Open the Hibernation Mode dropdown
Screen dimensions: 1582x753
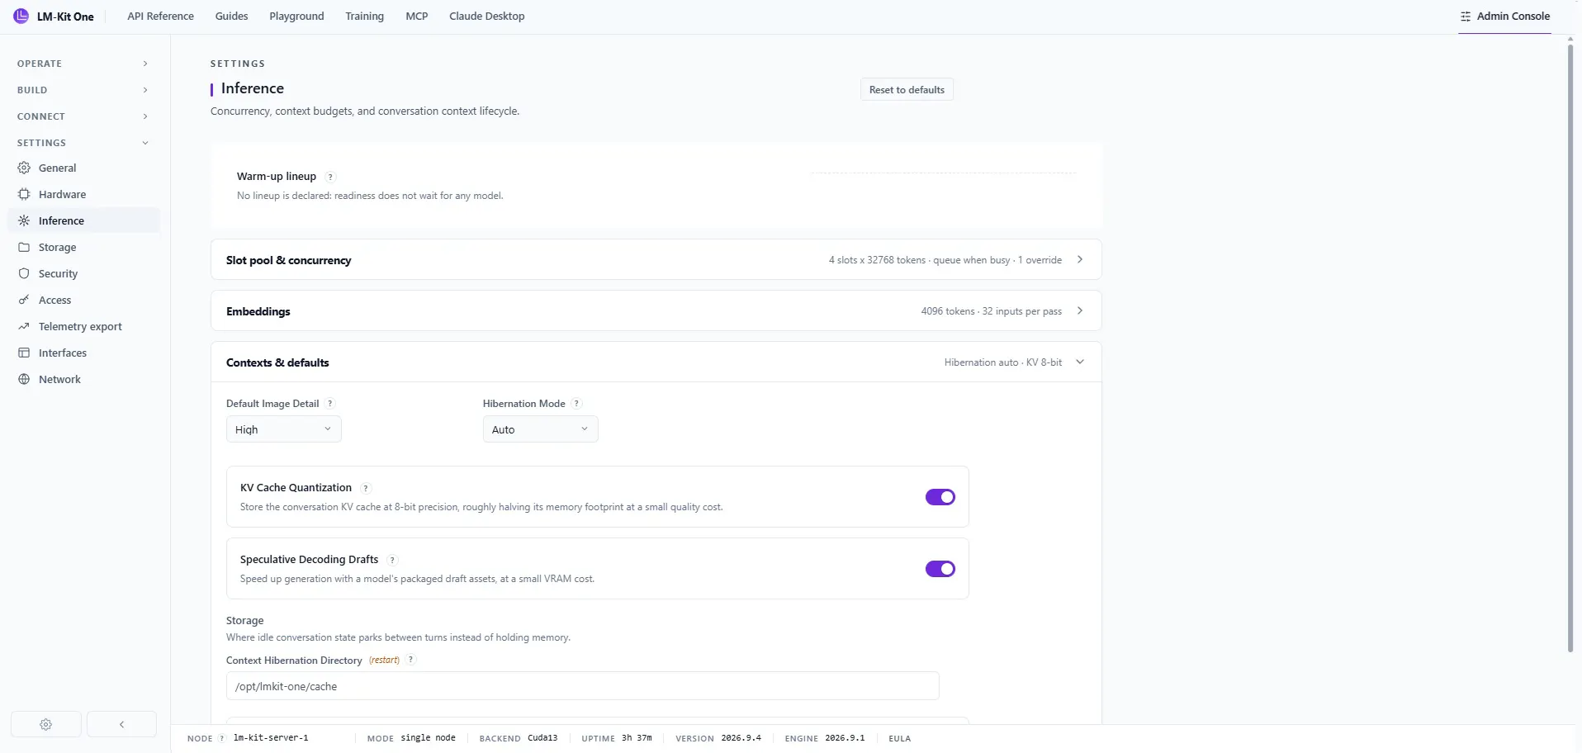(541, 429)
